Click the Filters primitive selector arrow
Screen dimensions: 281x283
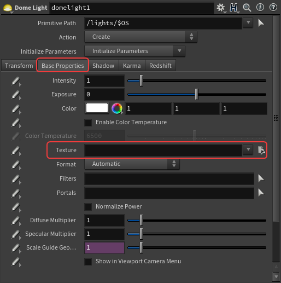pyautogui.click(x=261, y=178)
